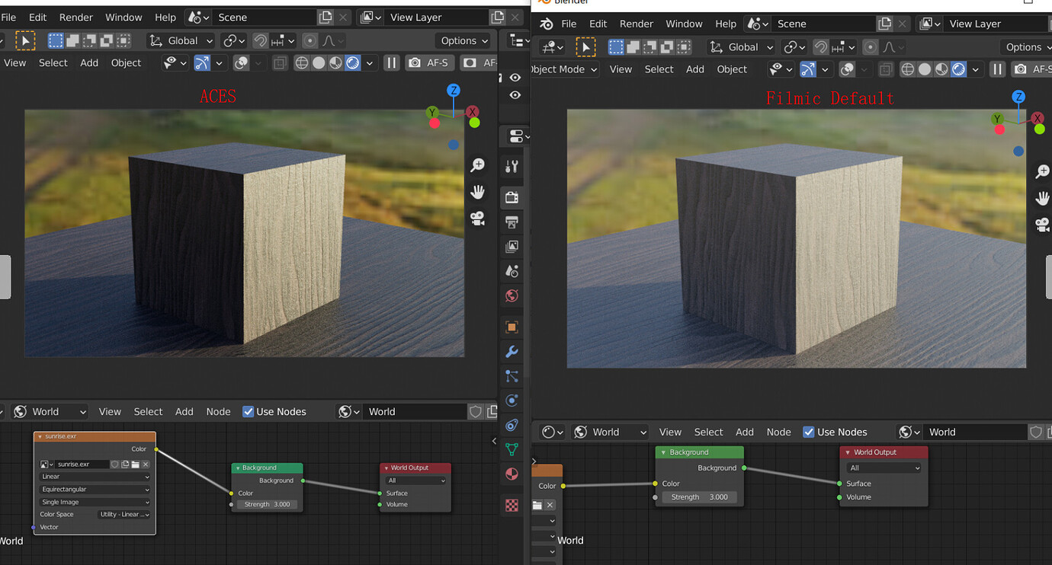
Task: Click Options button in right window
Action: click(x=1026, y=47)
